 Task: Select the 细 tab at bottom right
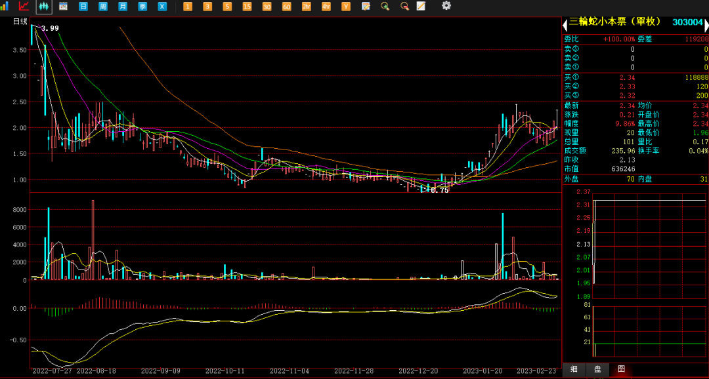(x=574, y=369)
